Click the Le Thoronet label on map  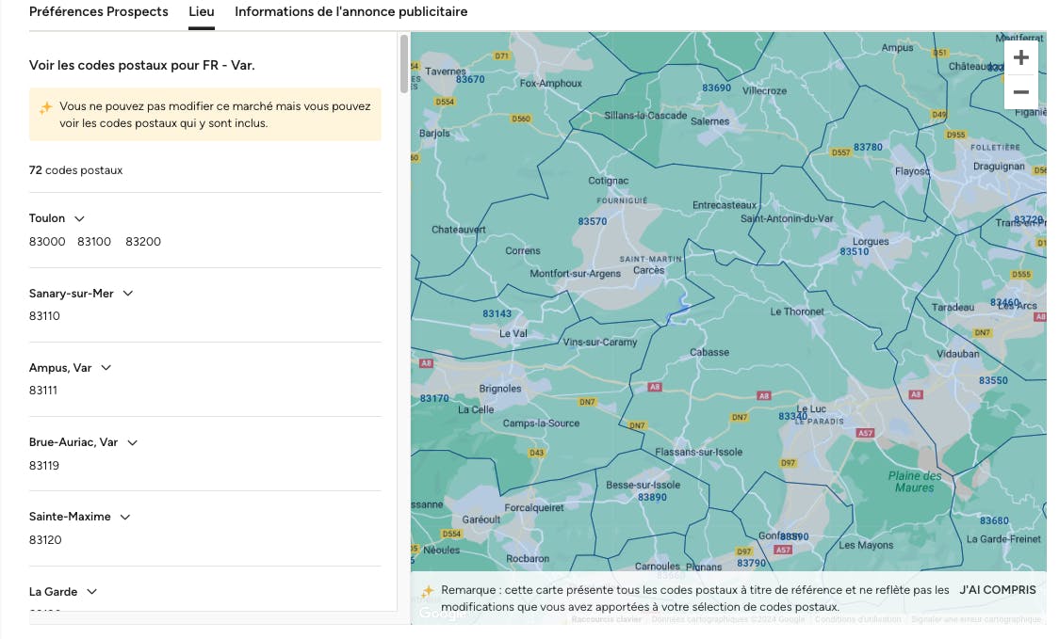[797, 312]
